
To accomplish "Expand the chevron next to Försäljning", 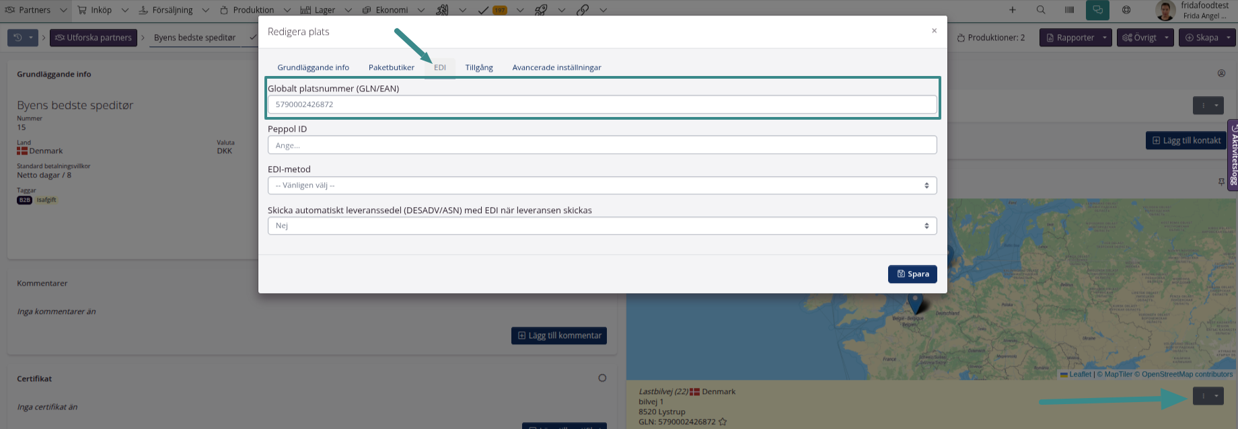I will 205,10.
